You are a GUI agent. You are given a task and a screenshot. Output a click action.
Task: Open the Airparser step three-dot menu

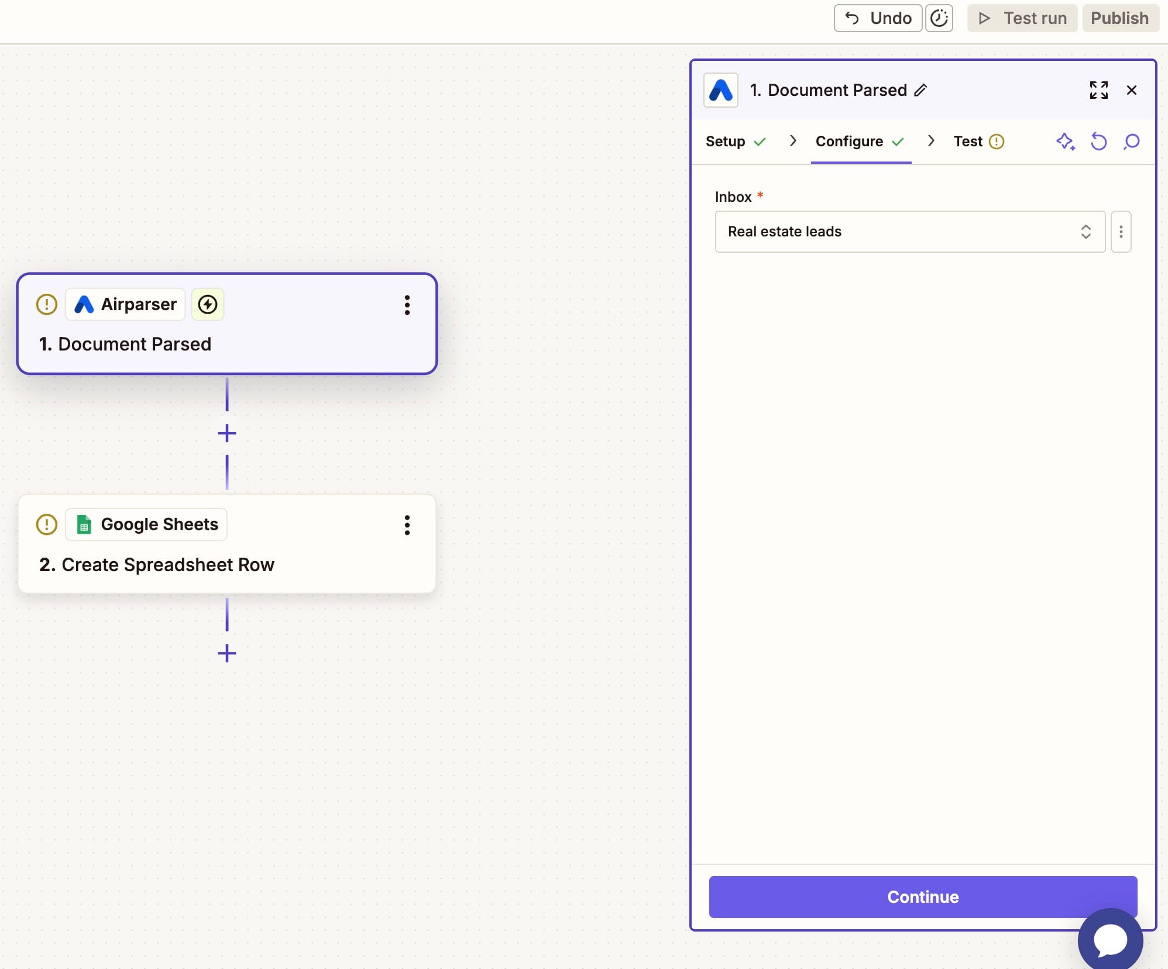(x=407, y=305)
